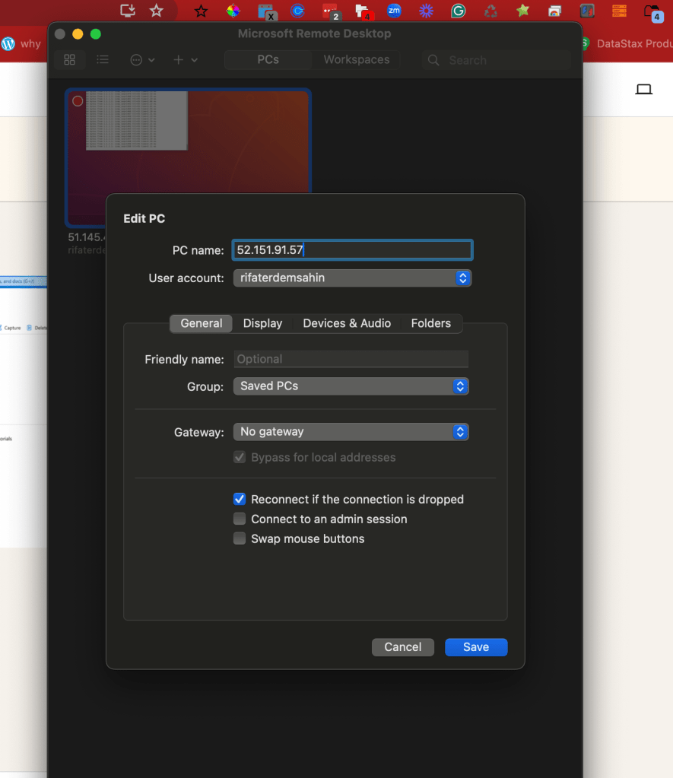673x778 pixels.
Task: Click the magnifier search icon
Action: 433,60
